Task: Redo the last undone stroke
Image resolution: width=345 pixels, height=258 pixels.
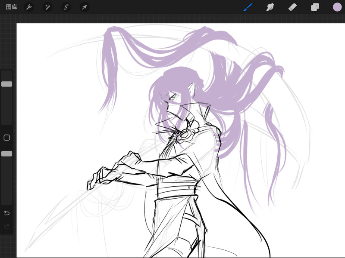Action: 7,226
